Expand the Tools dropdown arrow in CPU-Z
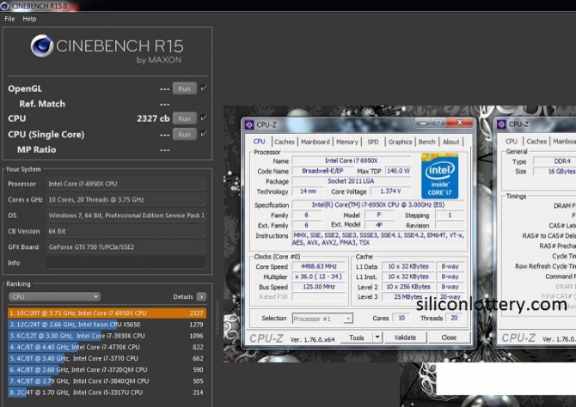 click(x=377, y=337)
